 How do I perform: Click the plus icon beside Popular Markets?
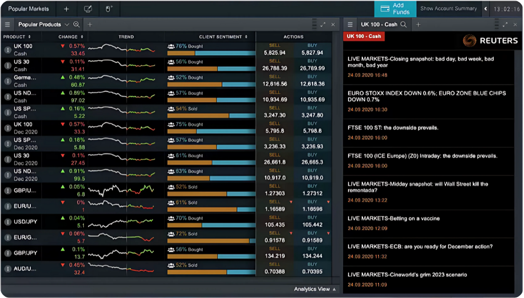coord(66,9)
